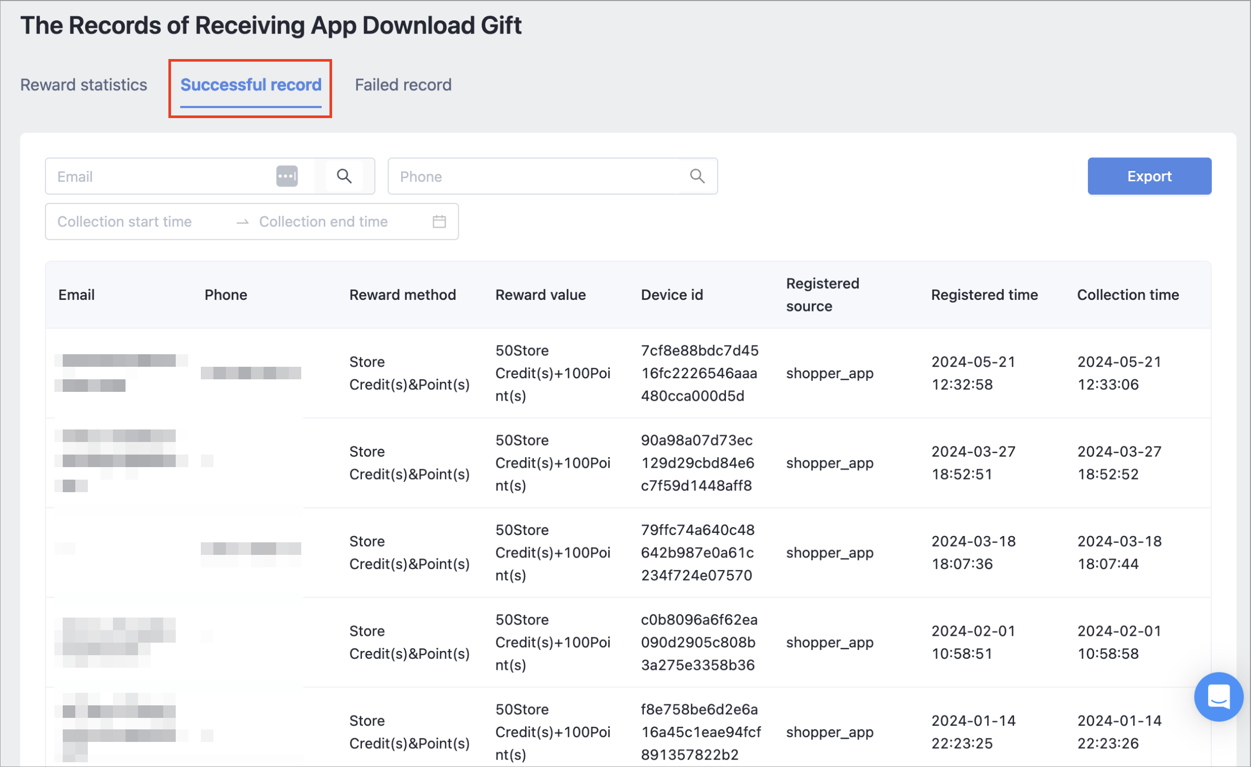Click reward value in the 2024-02-01 row
Viewport: 1251px width, 767px height.
pos(553,642)
